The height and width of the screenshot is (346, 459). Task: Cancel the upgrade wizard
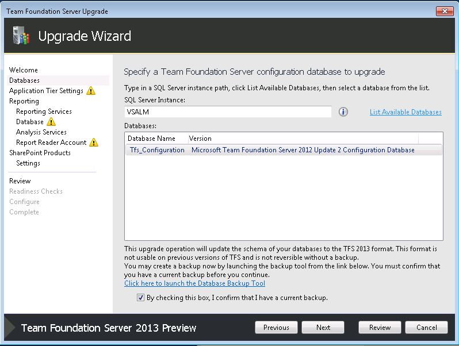(x=427, y=327)
